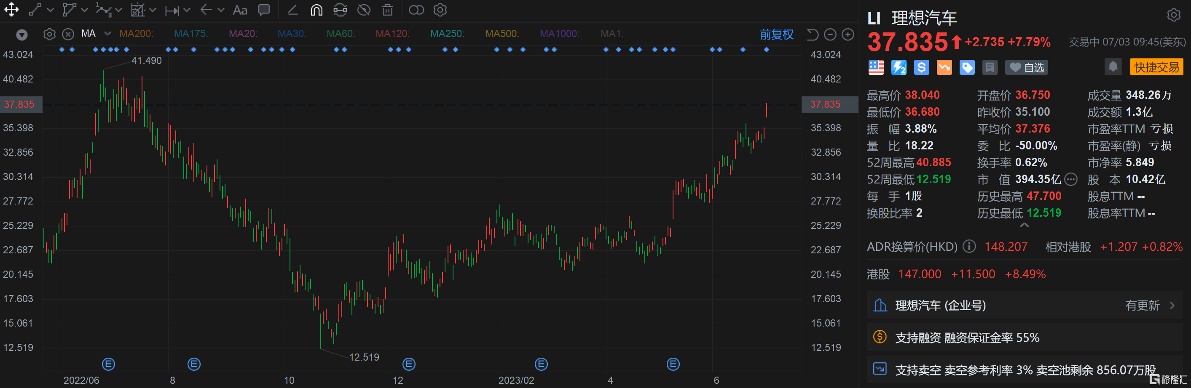This screenshot has width=1191, height=388.
Task: Click the price alert bell icon
Action: [1113, 67]
